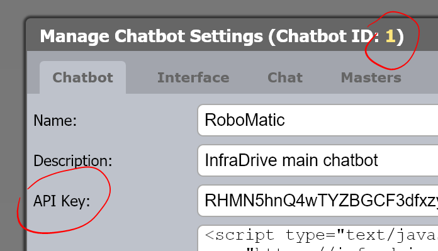The image size is (438, 251).
Task: Open the Chat tab
Action: tap(285, 77)
